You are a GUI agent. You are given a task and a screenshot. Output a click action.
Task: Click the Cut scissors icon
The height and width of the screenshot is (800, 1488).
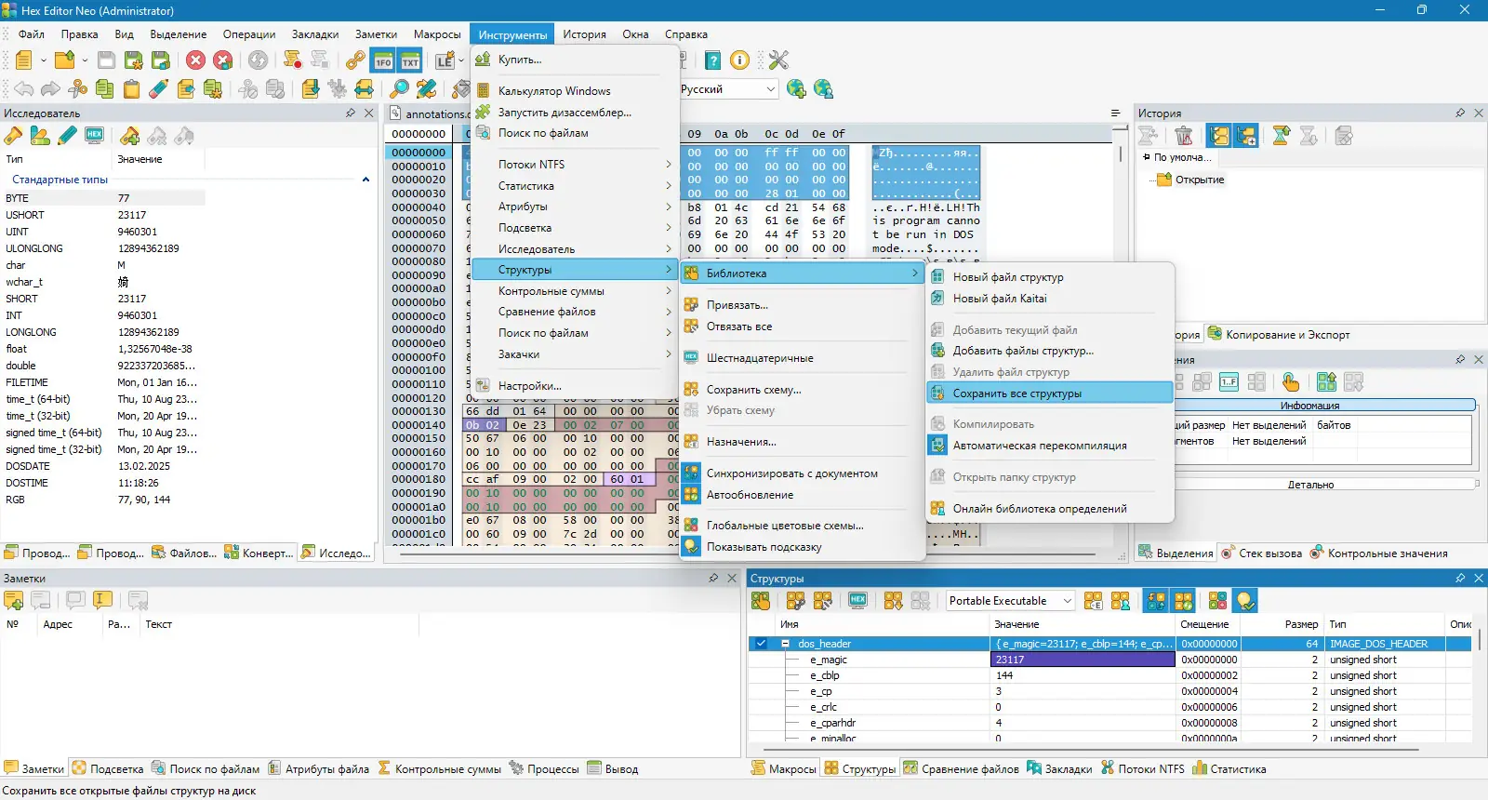[x=78, y=88]
